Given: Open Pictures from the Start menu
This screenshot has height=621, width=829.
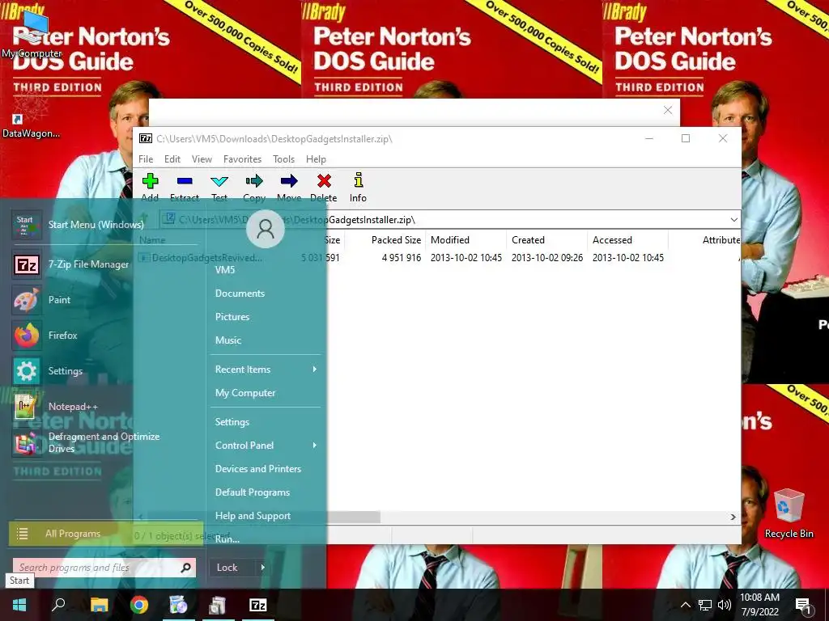Looking at the screenshot, I should tap(232, 317).
